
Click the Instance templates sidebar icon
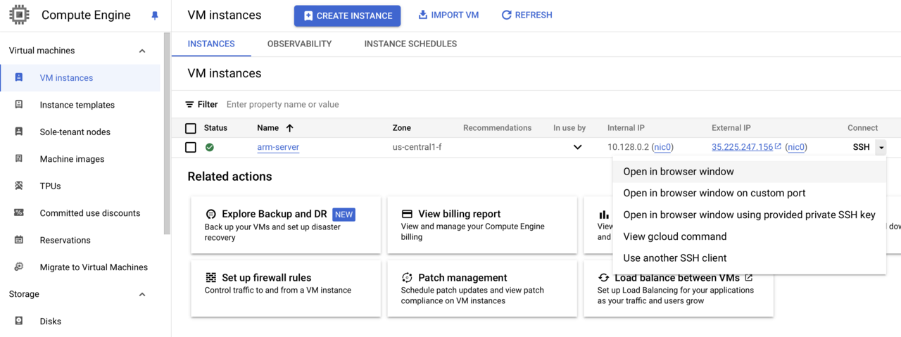[x=19, y=105]
